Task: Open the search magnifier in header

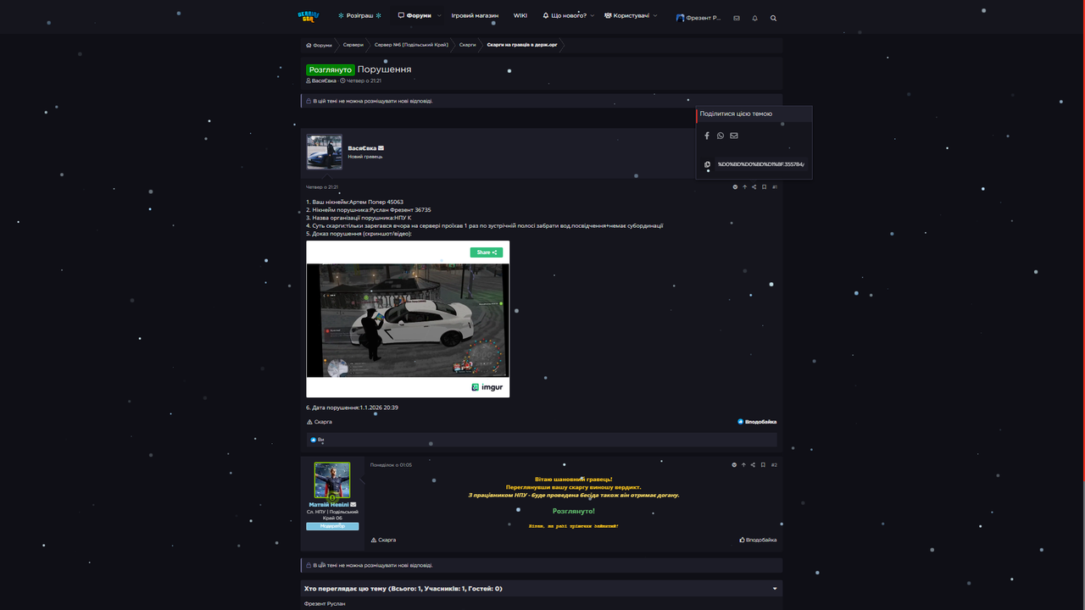Action: [773, 18]
